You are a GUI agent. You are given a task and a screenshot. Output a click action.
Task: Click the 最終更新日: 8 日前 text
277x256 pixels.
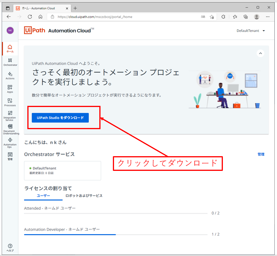[x=41, y=173]
